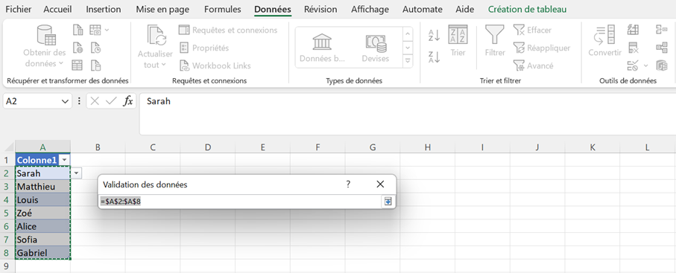The image size is (676, 273).
Task: Open the validation dropdown next to Sarah
Action: [76, 173]
